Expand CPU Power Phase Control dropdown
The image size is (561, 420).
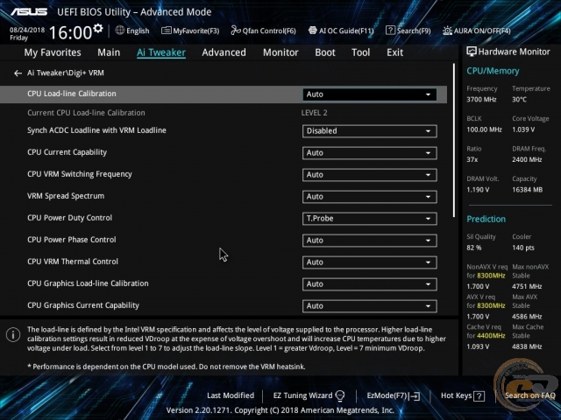(369, 241)
